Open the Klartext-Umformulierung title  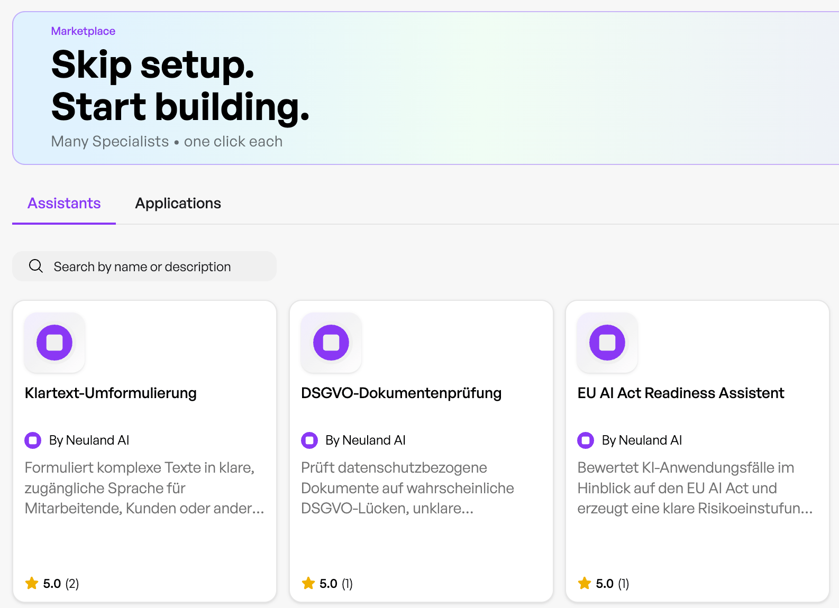click(111, 393)
